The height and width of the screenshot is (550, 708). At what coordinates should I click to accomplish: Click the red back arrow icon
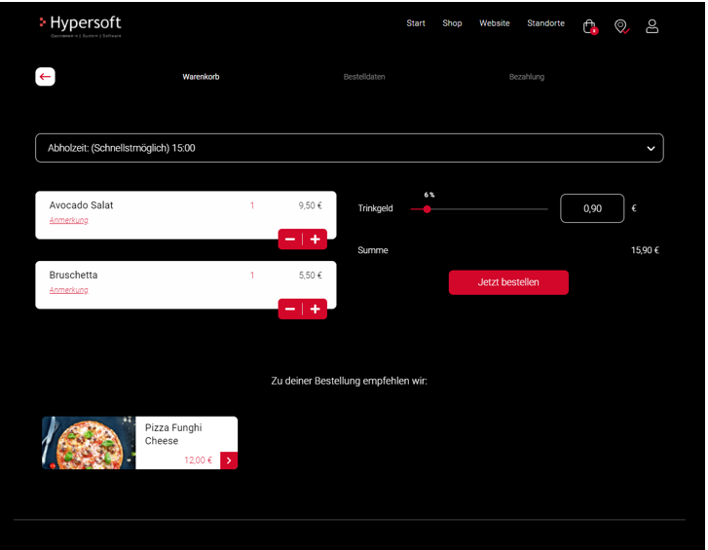click(45, 77)
